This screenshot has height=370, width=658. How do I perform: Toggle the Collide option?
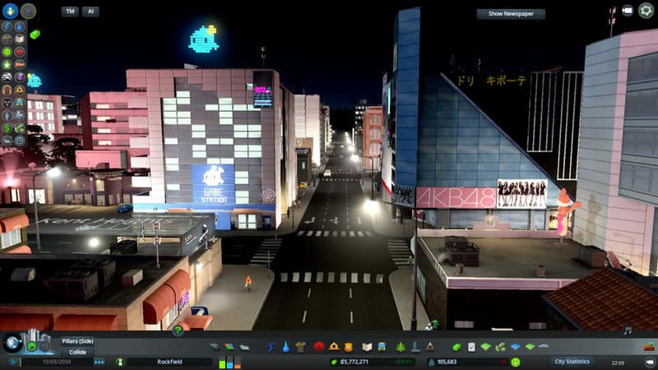78,352
